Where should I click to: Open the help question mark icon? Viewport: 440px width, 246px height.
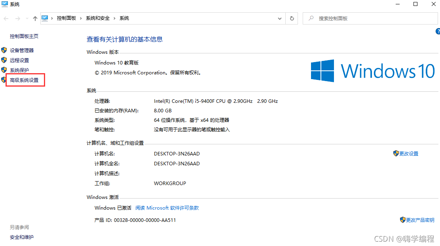click(x=438, y=31)
